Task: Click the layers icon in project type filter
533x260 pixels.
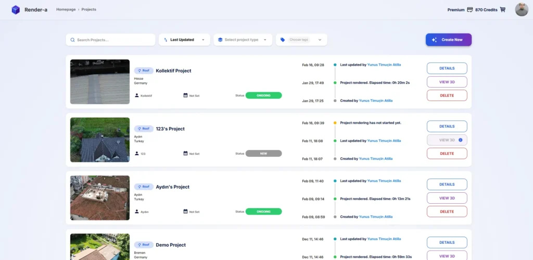Action: (x=220, y=40)
